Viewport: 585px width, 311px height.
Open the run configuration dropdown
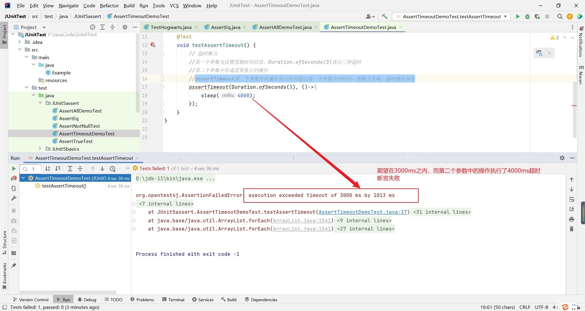[x=505, y=16]
